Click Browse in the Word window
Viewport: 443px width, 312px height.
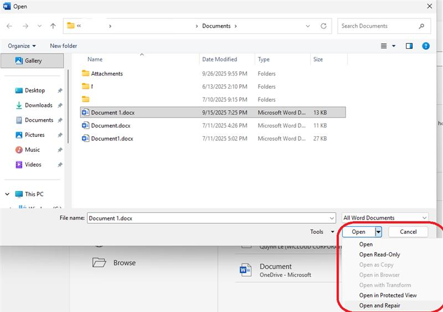[114, 263]
